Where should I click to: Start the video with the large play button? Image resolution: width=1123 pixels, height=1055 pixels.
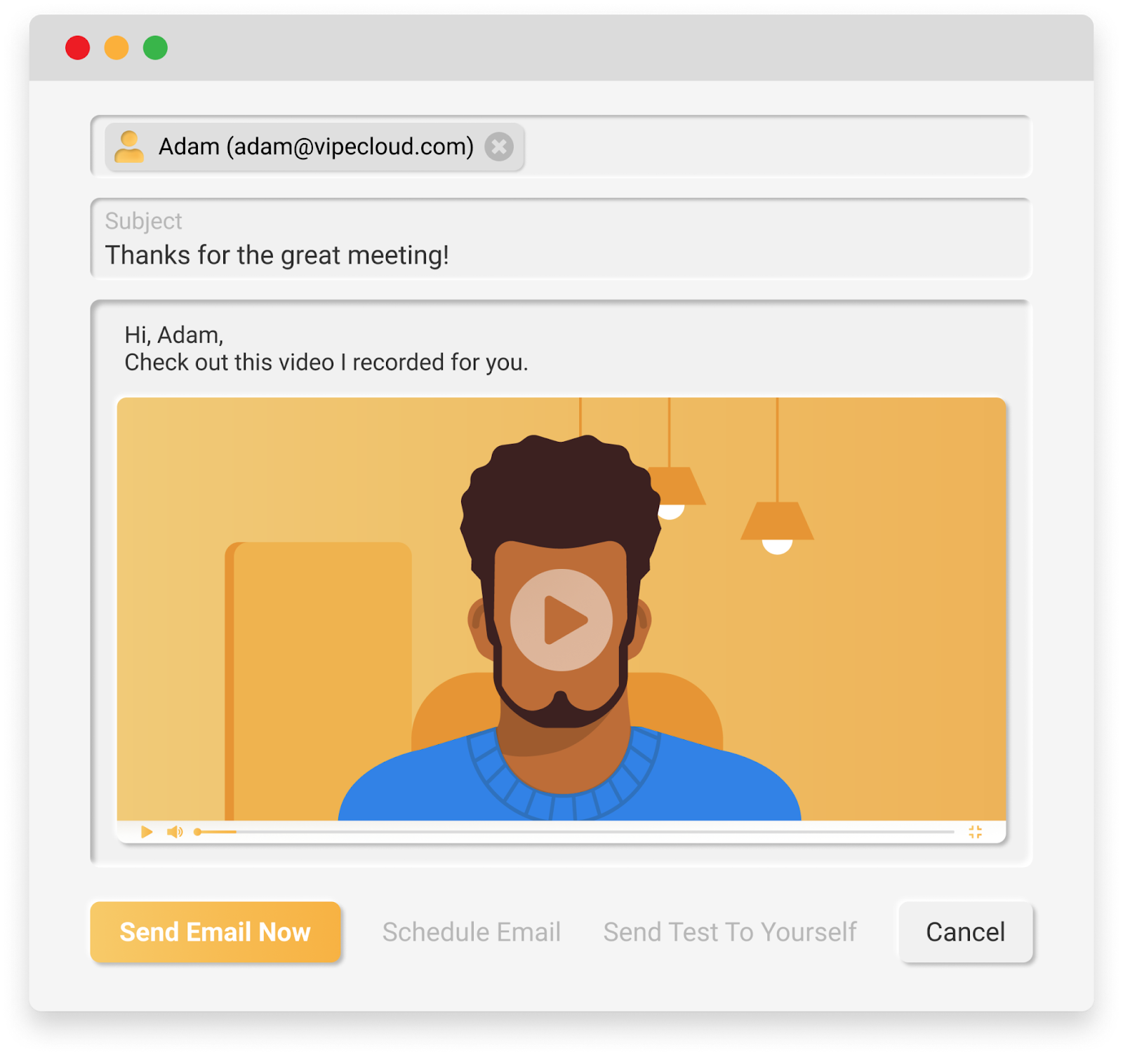pyautogui.click(x=561, y=620)
